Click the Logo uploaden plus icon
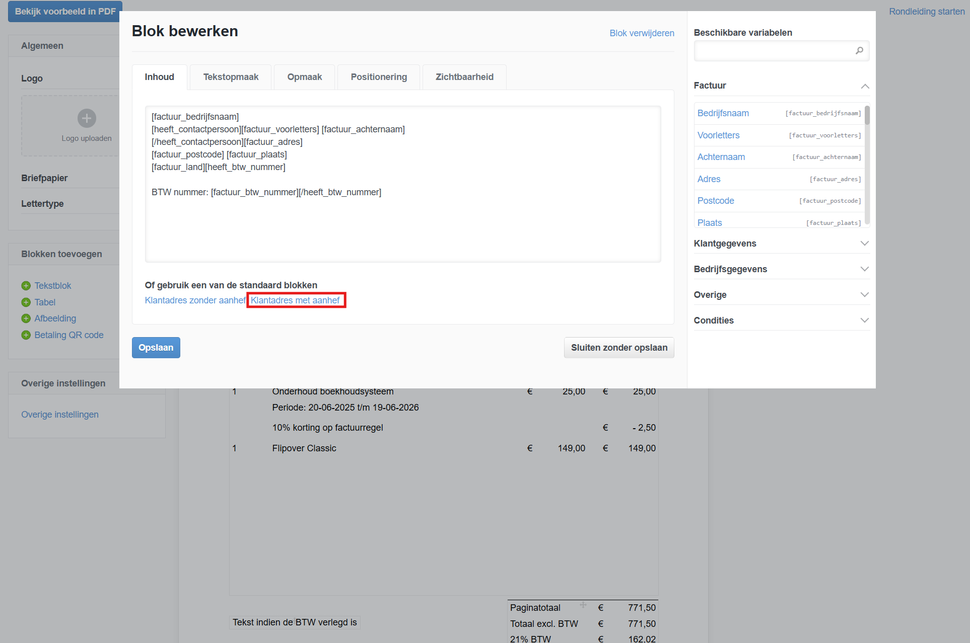Image resolution: width=970 pixels, height=643 pixels. click(87, 118)
